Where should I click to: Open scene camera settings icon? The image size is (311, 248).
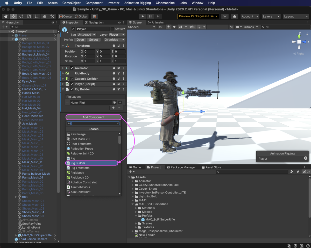click(x=237, y=27)
